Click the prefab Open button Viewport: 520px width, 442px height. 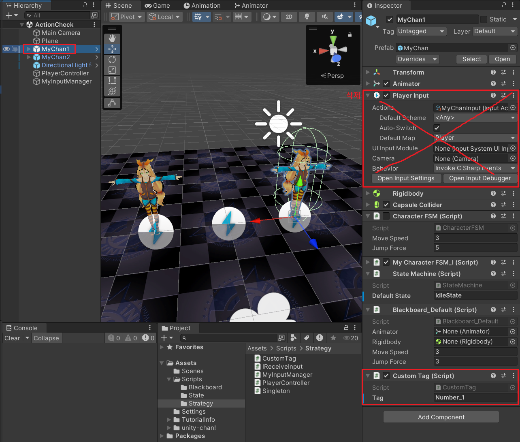(x=503, y=59)
